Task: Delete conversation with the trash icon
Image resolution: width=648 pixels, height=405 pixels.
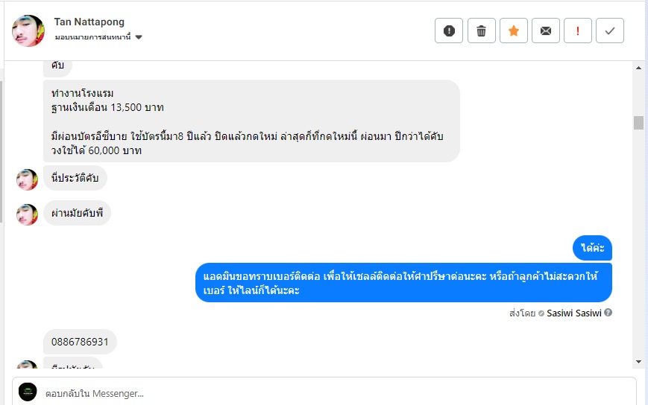Action: click(481, 31)
